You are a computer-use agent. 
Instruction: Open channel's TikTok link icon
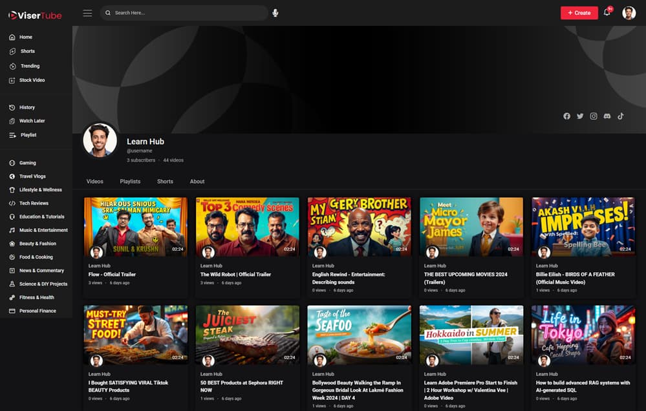click(620, 116)
